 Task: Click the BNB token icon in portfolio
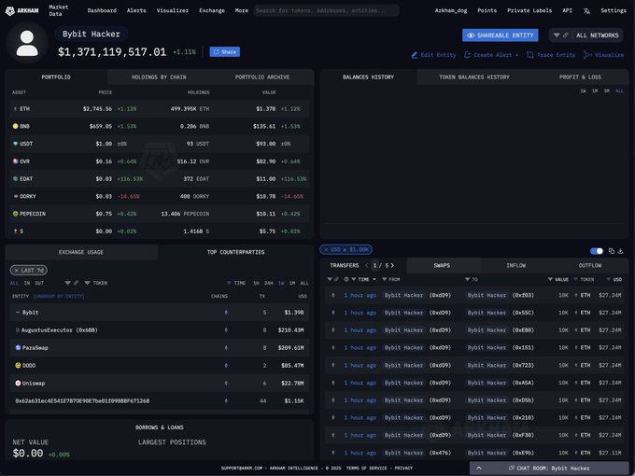(15, 126)
